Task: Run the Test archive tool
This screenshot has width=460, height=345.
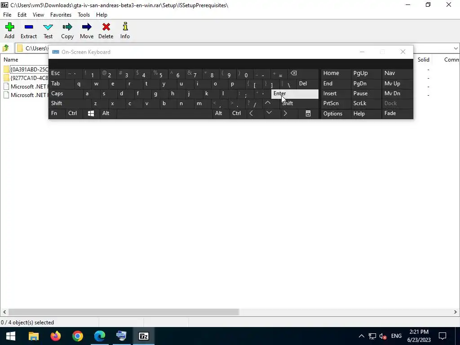Action: [48, 31]
